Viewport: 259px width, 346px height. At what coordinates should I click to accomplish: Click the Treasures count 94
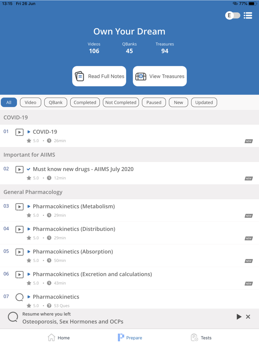(165, 51)
